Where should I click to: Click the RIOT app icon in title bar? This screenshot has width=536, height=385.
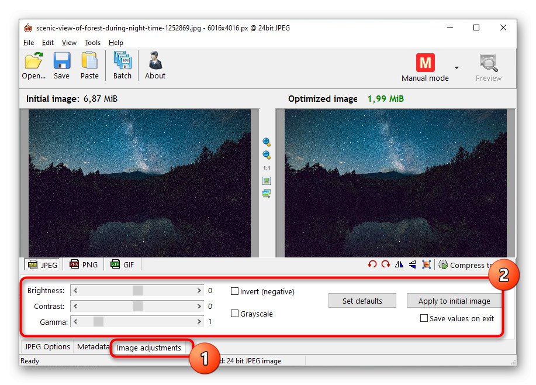click(28, 27)
